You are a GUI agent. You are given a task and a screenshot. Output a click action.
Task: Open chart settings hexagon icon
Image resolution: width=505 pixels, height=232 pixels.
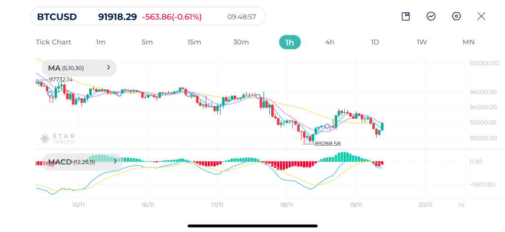pos(456,16)
